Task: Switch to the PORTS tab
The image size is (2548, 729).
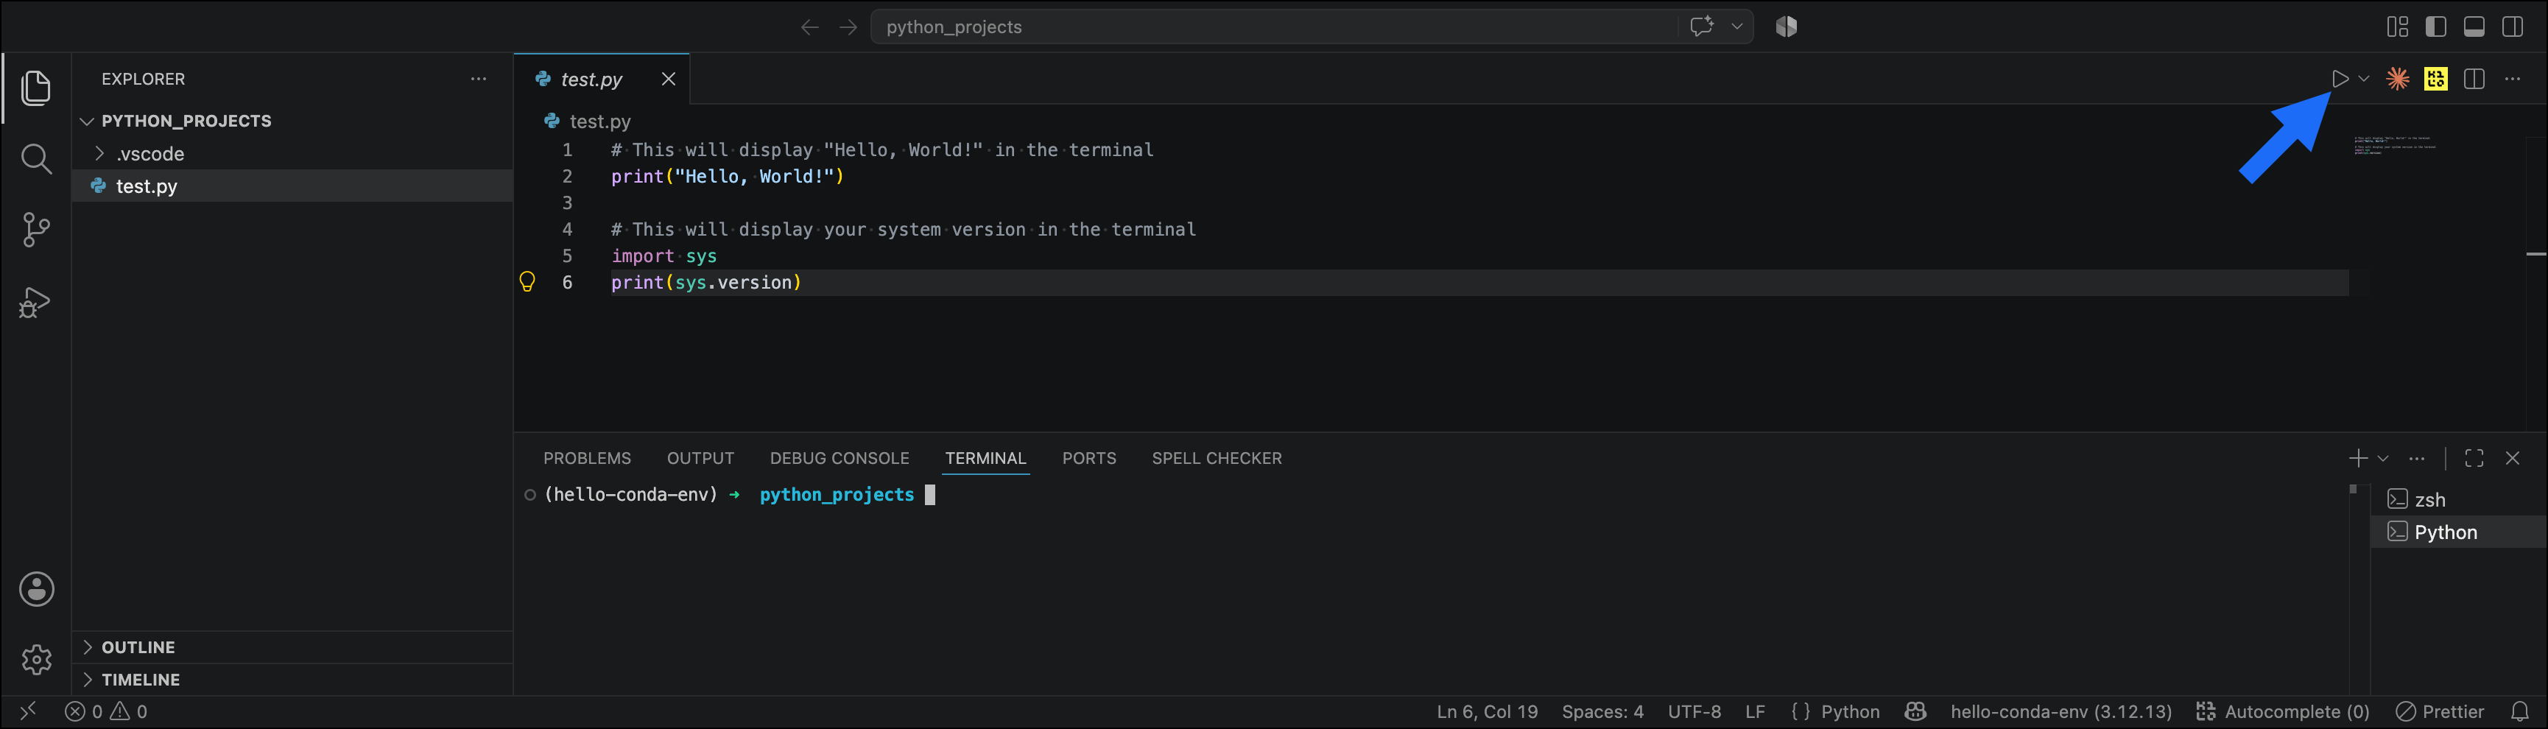Action: click(x=1089, y=458)
